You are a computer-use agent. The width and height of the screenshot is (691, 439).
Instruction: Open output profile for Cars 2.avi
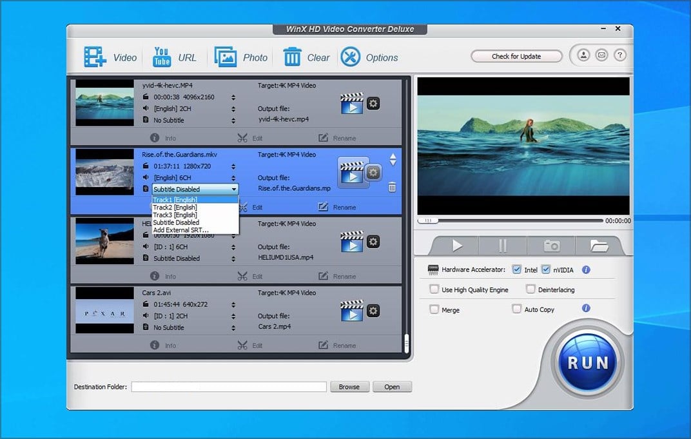(352, 311)
